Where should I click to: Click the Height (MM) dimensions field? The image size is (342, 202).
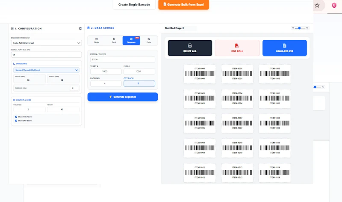(x=63, y=79)
